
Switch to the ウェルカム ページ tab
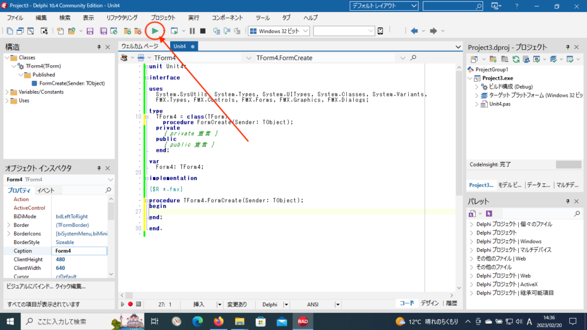click(140, 46)
